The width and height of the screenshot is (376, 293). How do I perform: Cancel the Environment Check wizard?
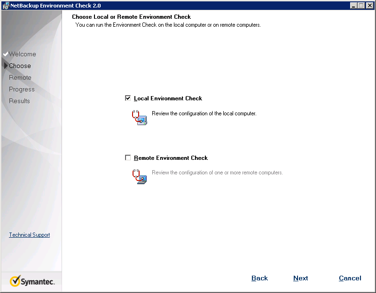coord(350,278)
